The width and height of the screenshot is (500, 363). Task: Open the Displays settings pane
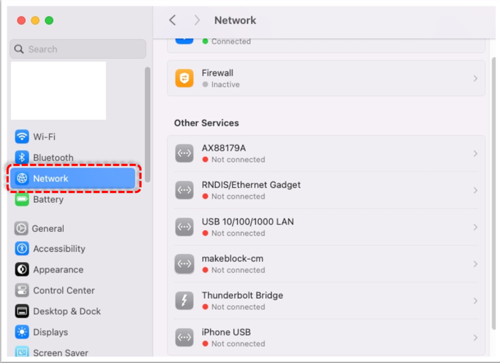(x=50, y=332)
